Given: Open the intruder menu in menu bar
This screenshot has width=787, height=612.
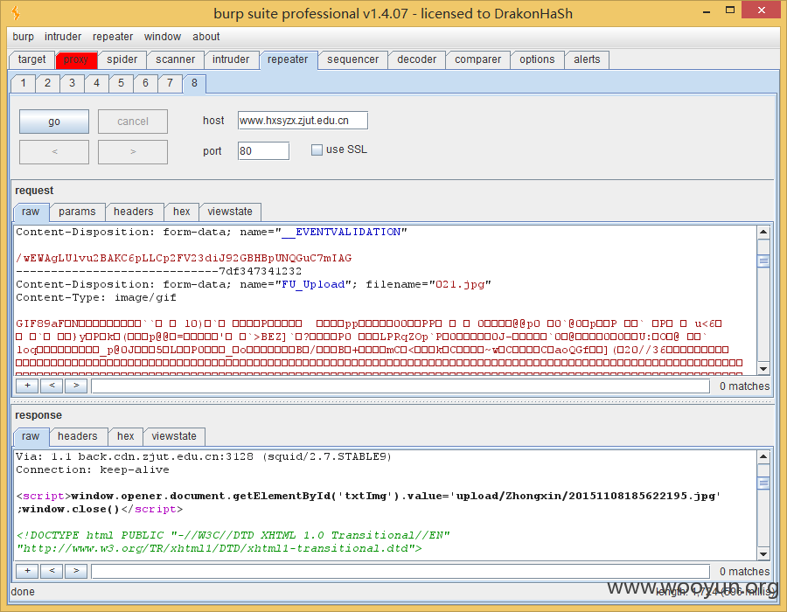Looking at the screenshot, I should point(63,37).
